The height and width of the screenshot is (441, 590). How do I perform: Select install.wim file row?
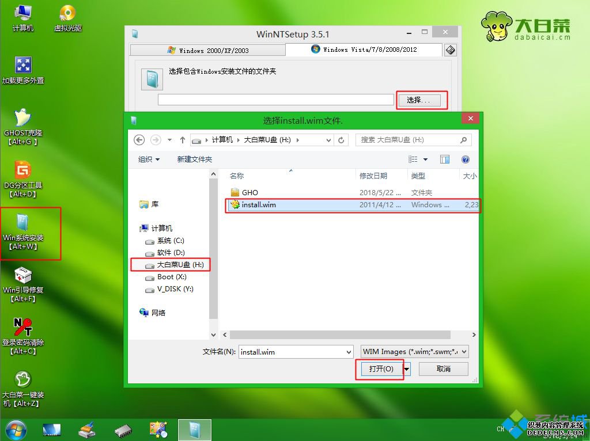(353, 205)
